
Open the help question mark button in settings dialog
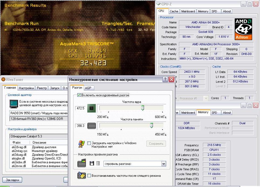165,79
